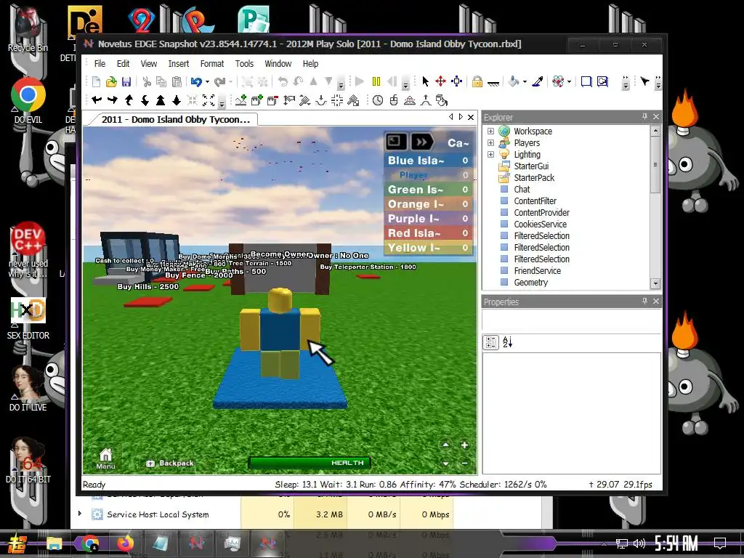Click the camera zoom out arrow icon
The width and height of the screenshot is (744, 558).
tap(177, 100)
